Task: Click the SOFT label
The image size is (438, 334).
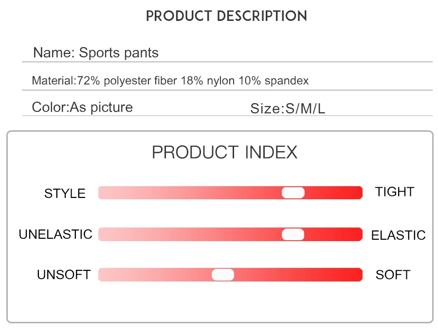Action: click(x=393, y=275)
